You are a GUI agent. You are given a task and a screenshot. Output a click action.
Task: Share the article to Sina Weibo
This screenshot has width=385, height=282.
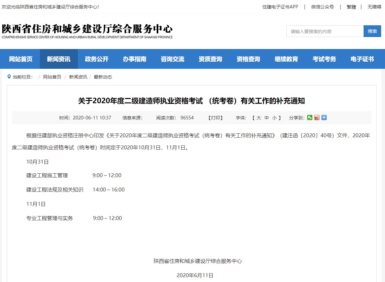(x=317, y=117)
